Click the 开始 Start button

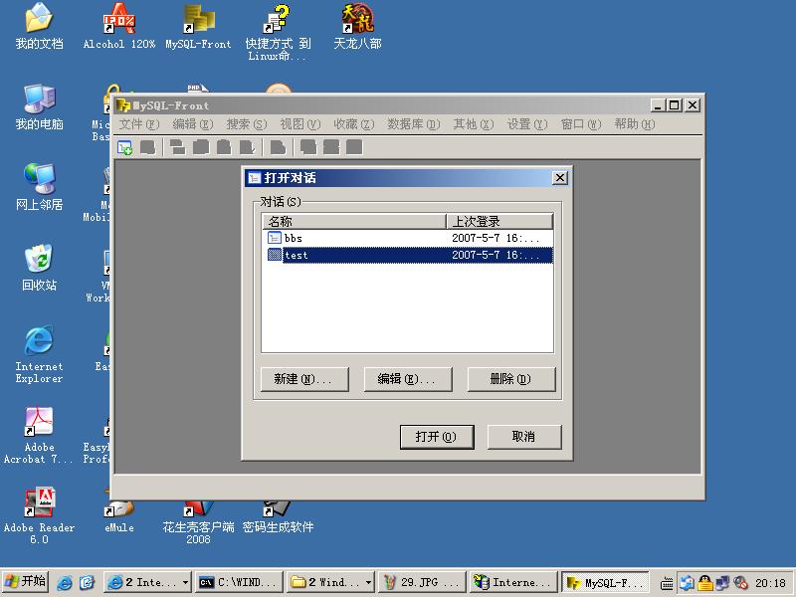26,582
